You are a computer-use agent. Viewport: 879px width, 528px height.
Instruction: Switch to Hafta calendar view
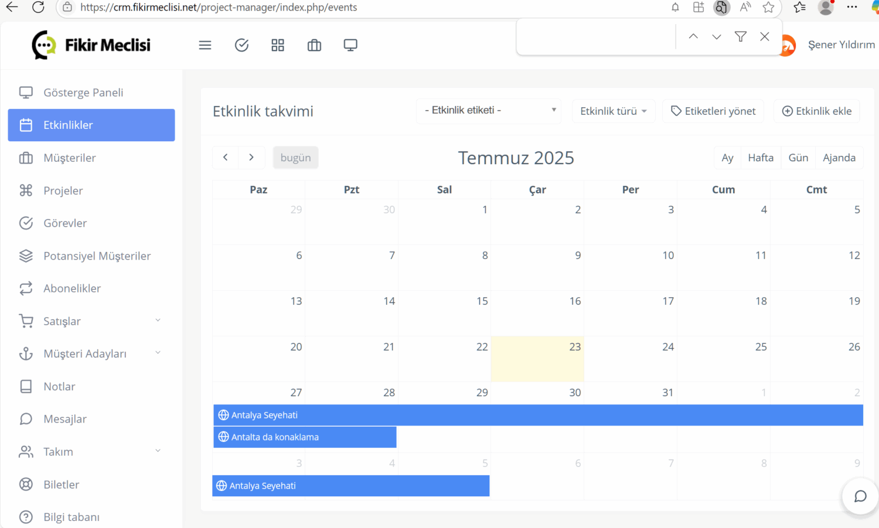pyautogui.click(x=761, y=158)
